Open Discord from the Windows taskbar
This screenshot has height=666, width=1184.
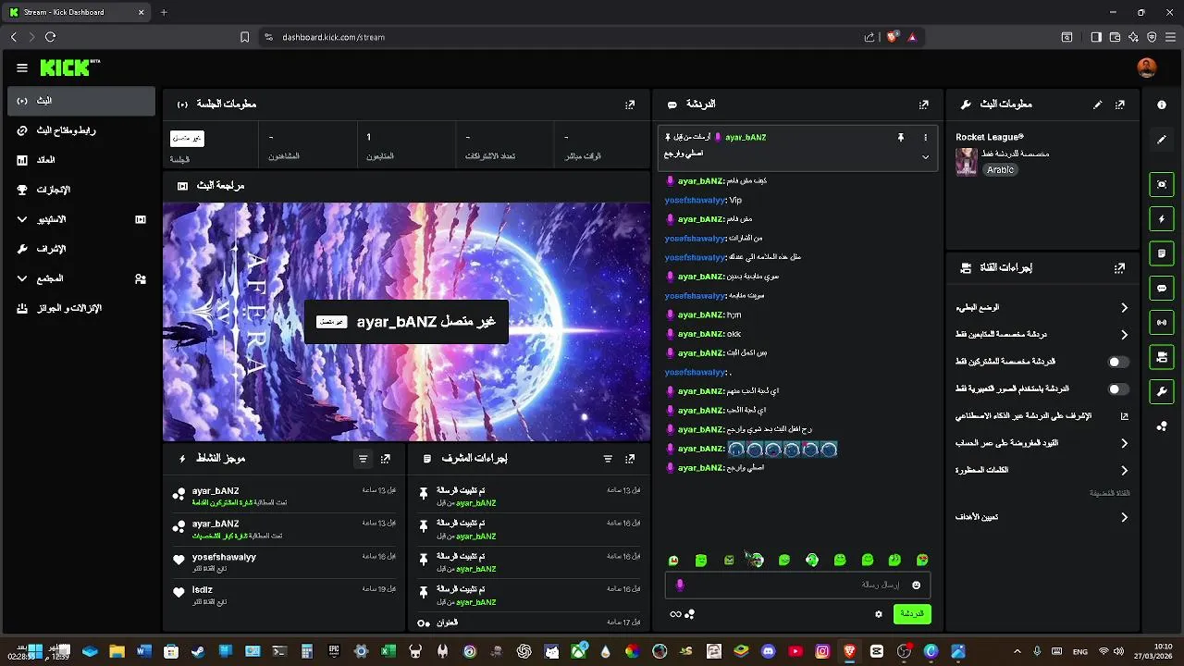768,651
